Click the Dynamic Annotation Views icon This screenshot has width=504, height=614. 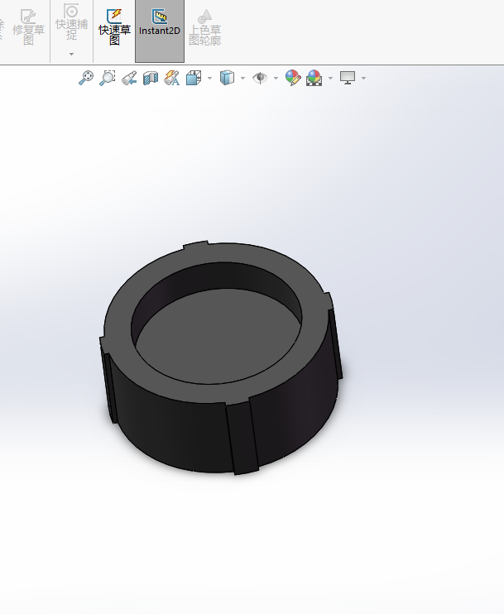pyautogui.click(x=171, y=78)
